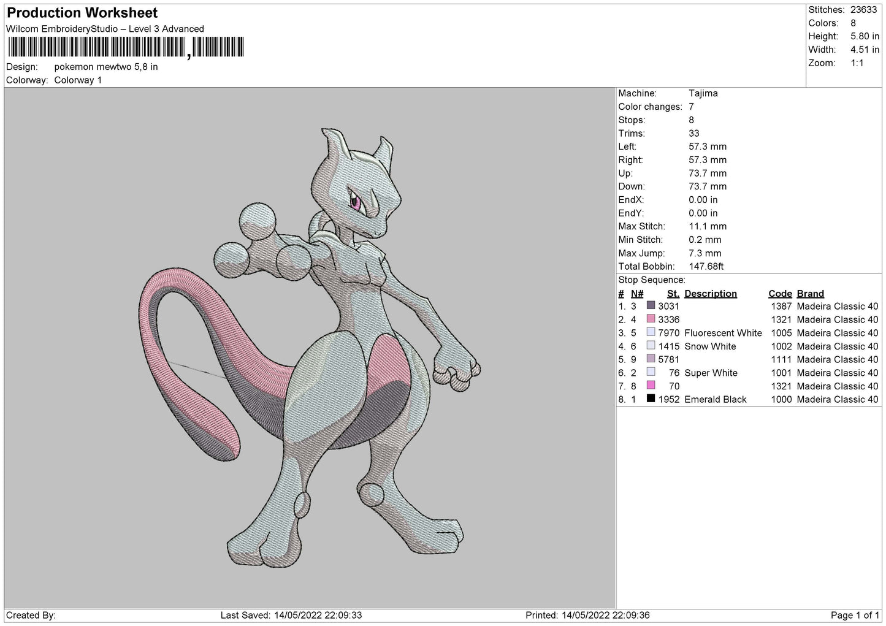Click thread code '1001'

pyautogui.click(x=781, y=373)
